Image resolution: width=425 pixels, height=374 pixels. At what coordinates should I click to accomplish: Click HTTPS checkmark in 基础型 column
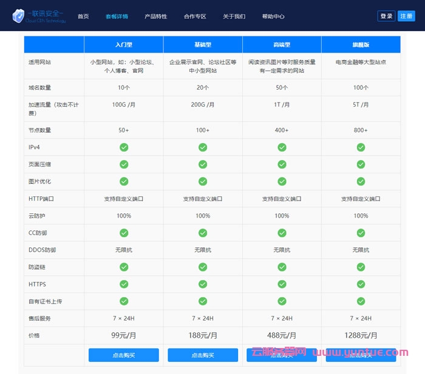click(x=203, y=284)
